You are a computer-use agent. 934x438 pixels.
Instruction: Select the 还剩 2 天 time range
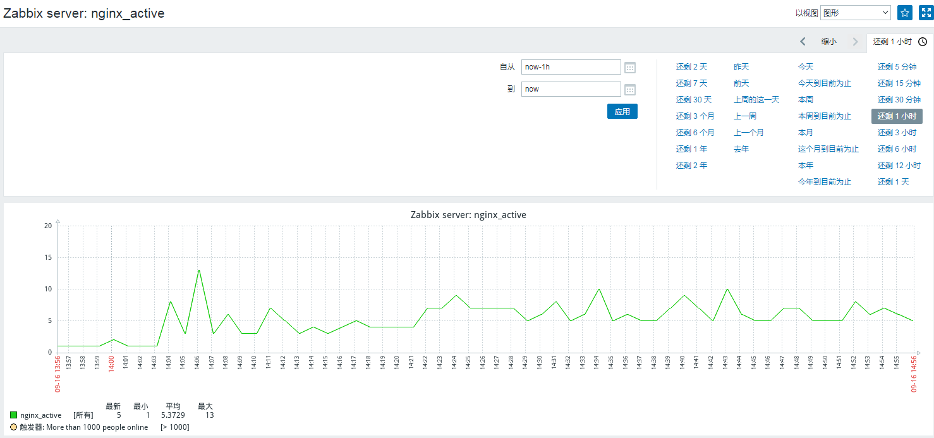(691, 67)
